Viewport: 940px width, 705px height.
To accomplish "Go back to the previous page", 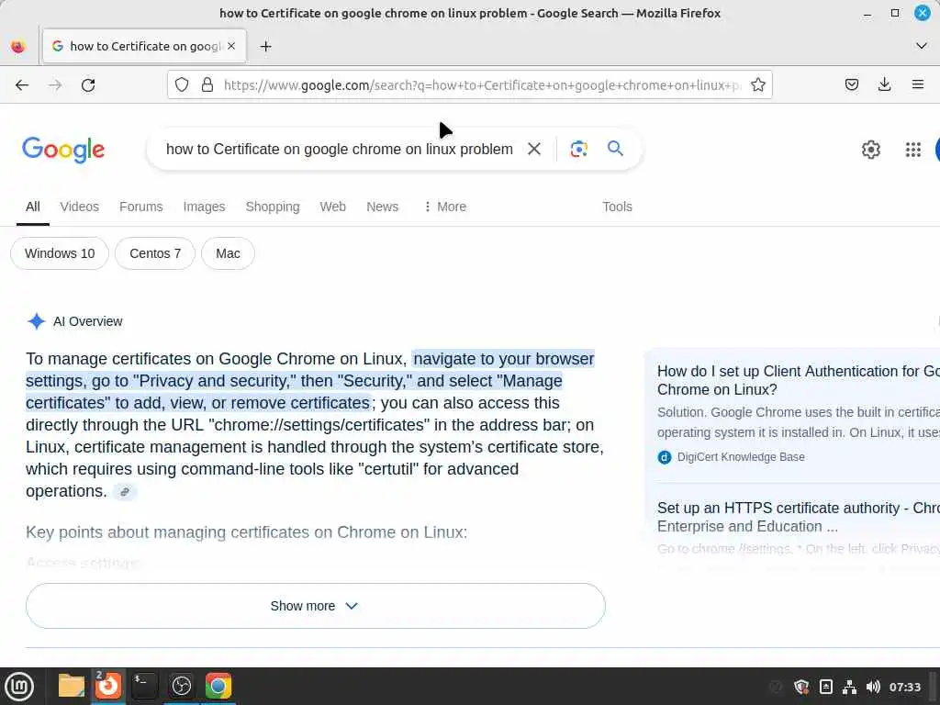I will pyautogui.click(x=22, y=85).
